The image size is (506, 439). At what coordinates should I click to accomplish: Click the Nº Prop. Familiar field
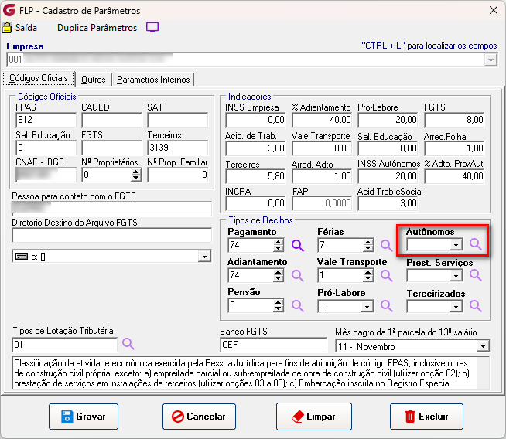[x=178, y=175]
